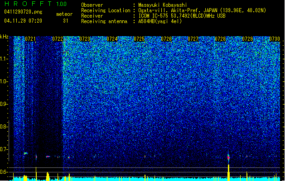
Task: Select the filename 0411290720.png
Action: coord(23,12)
